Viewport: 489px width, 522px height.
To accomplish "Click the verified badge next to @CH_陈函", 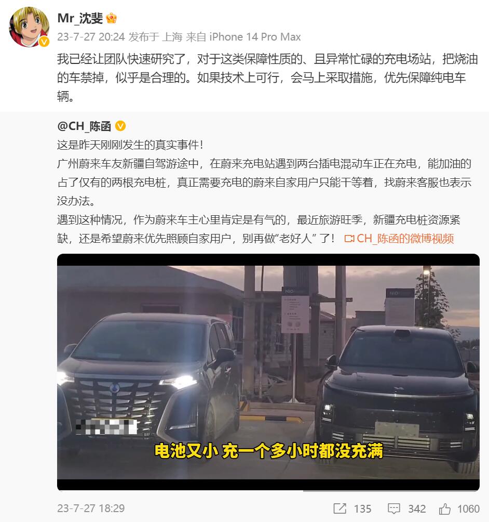I will tap(120, 126).
